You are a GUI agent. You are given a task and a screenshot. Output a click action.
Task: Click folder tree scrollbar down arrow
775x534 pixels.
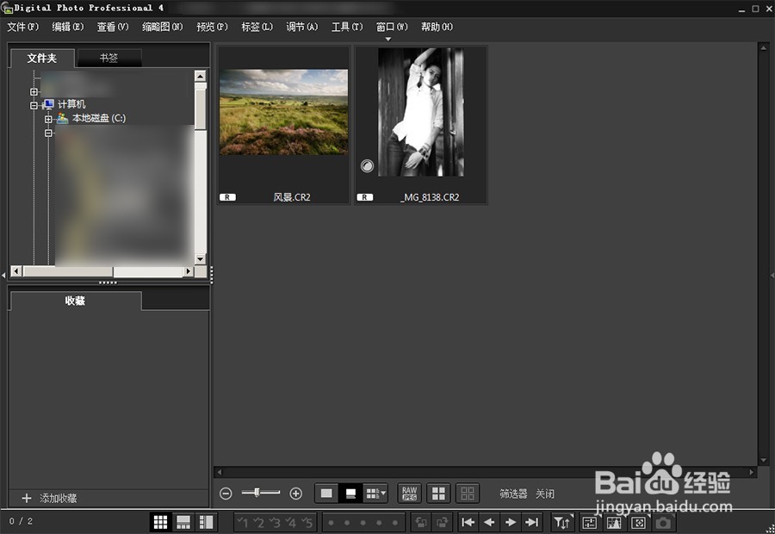(200, 259)
